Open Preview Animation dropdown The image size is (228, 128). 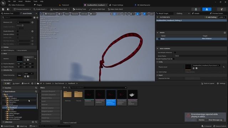tap(22, 9)
